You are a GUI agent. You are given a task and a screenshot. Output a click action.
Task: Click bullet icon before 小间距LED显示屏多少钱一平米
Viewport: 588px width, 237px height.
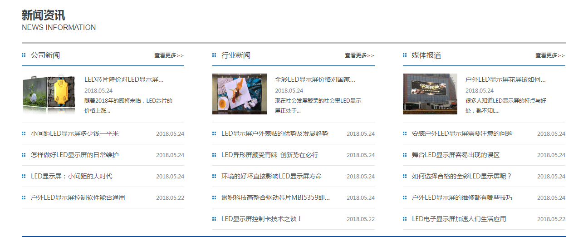(x=24, y=134)
